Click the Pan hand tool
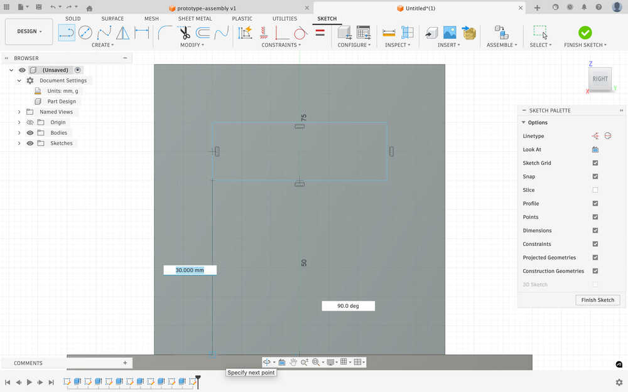The width and height of the screenshot is (628, 392). tap(293, 362)
